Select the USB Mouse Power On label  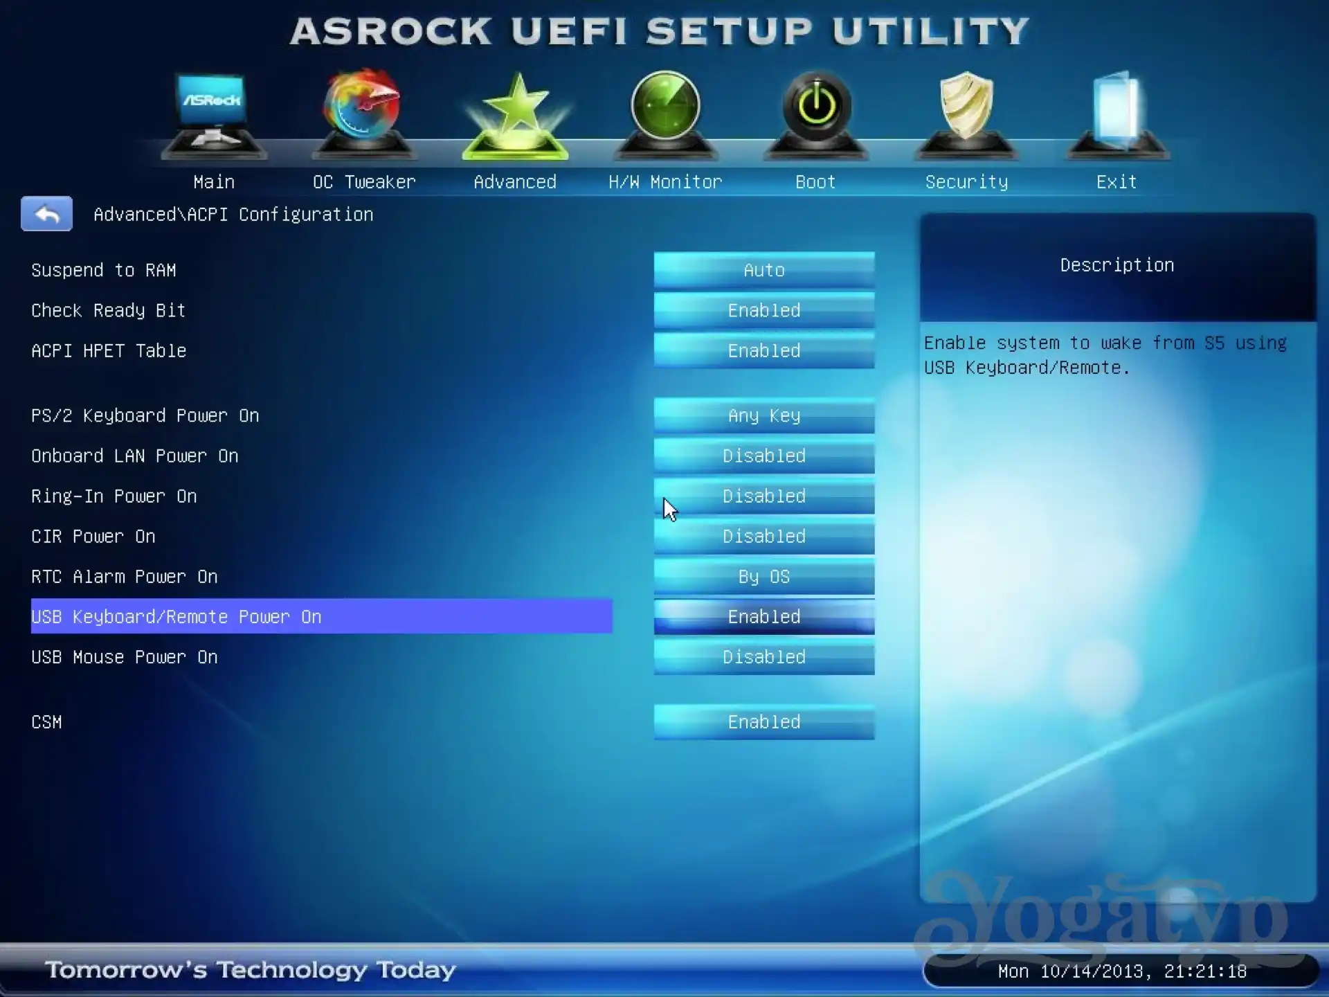(x=125, y=656)
